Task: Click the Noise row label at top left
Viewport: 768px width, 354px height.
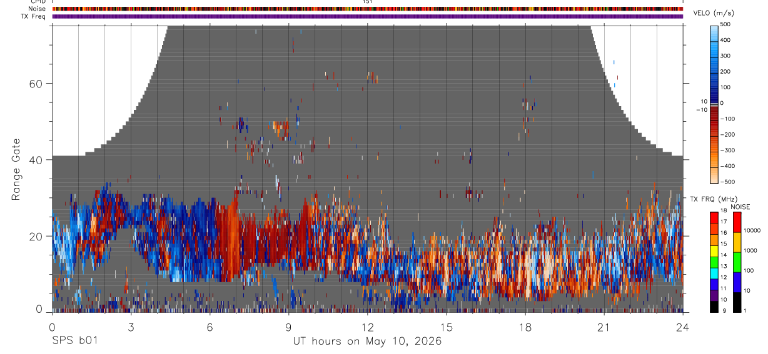Action: (x=37, y=9)
